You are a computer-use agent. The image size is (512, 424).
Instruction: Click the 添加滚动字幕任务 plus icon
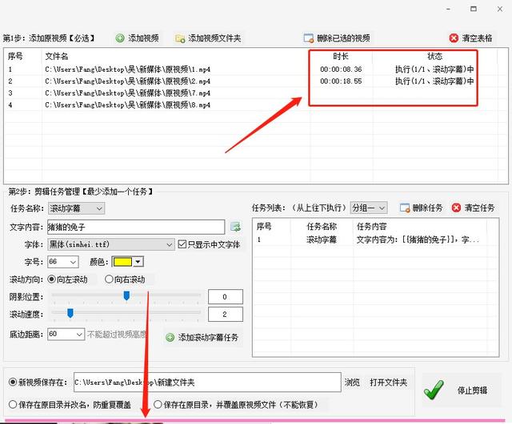pos(170,338)
